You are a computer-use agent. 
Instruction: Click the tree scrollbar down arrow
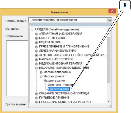point(109,101)
